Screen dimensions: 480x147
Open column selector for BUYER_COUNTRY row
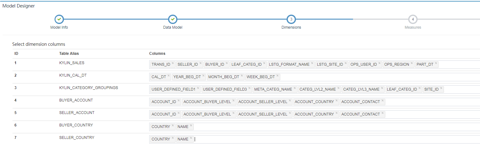click(x=314, y=127)
